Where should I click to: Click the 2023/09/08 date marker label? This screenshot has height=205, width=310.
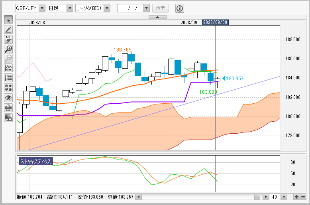(215, 22)
